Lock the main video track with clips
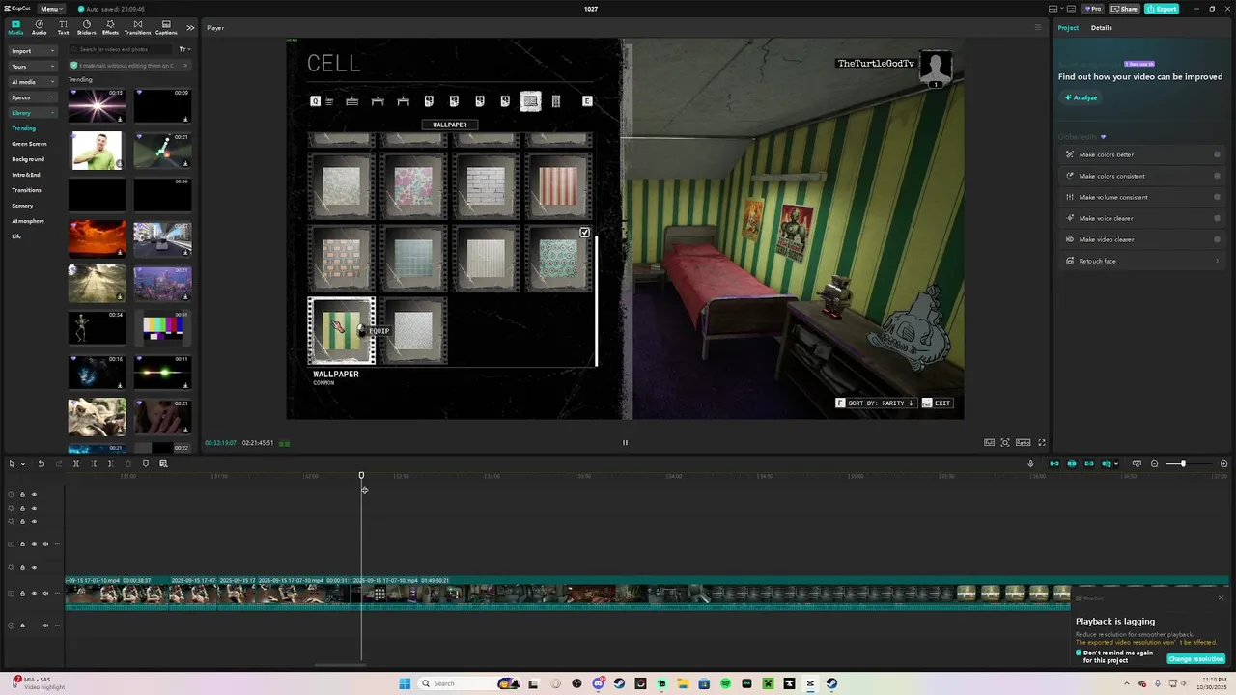 point(22,594)
